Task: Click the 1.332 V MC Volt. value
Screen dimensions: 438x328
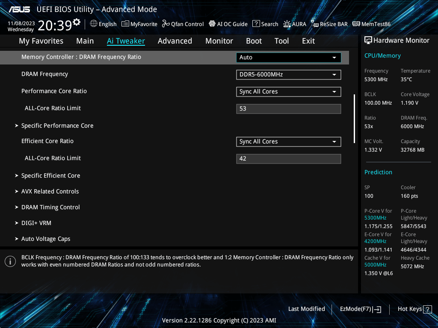Action: pos(373,150)
